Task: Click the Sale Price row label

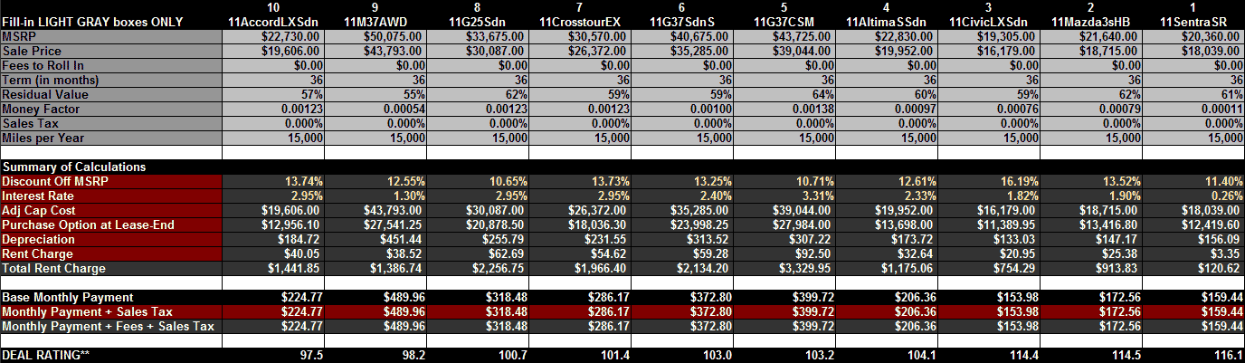Action: 111,51
